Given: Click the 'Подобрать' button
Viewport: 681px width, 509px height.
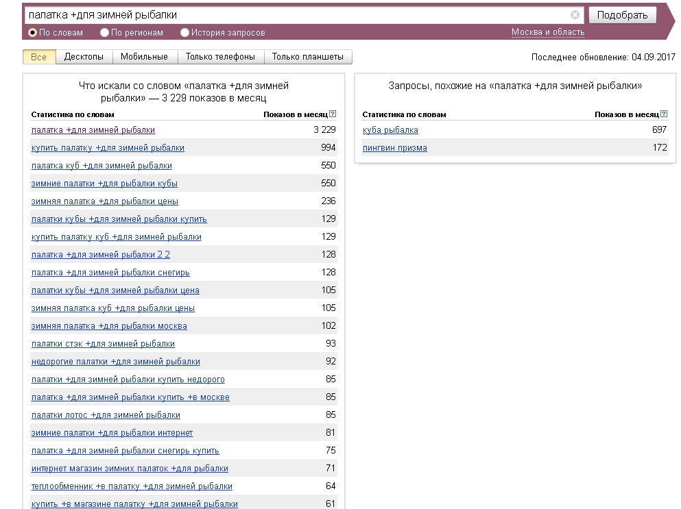Looking at the screenshot, I should pyautogui.click(x=623, y=15).
